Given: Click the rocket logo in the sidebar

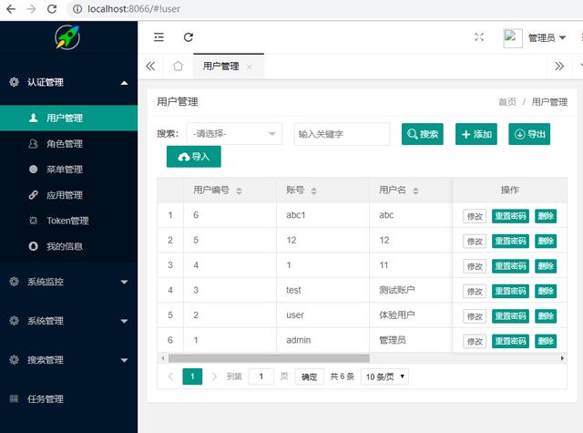Looking at the screenshot, I should 67,37.
